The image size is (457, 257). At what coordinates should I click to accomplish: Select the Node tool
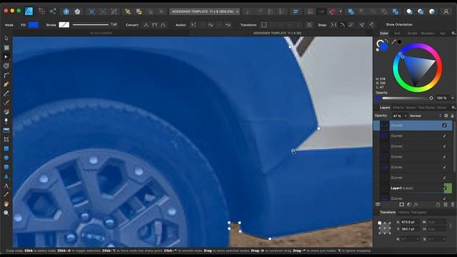pos(6,57)
